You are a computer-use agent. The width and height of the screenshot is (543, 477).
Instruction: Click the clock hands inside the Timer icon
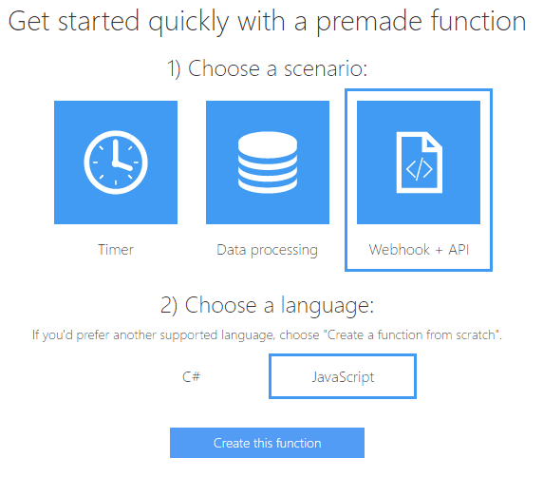[x=120, y=157]
